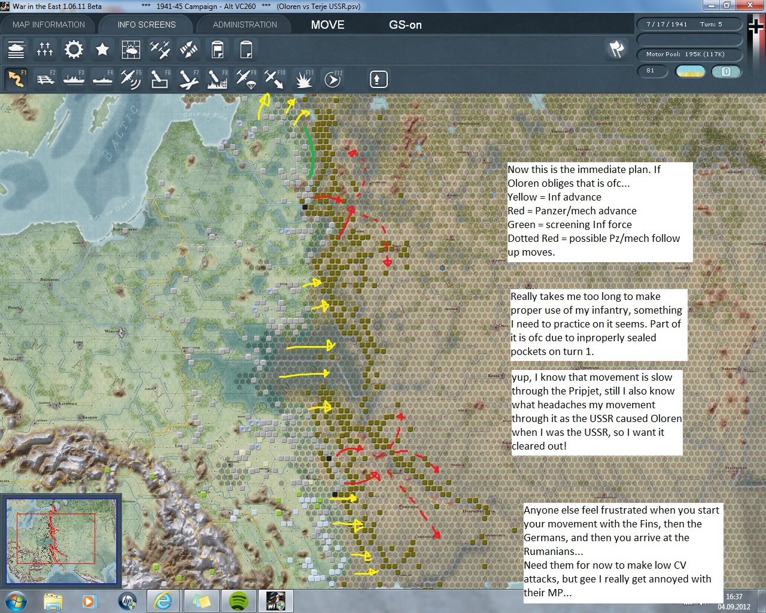Select Rail Move mode (F2) icon
This screenshot has height=613, width=766.
[45, 79]
